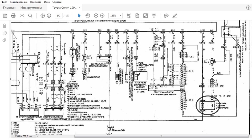Close the Toyota Crown document tab
The image size is (252, 139).
click(x=79, y=8)
